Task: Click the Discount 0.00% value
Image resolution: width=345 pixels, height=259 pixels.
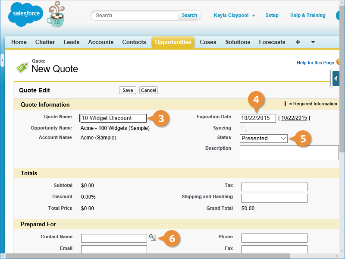Action: coord(88,197)
